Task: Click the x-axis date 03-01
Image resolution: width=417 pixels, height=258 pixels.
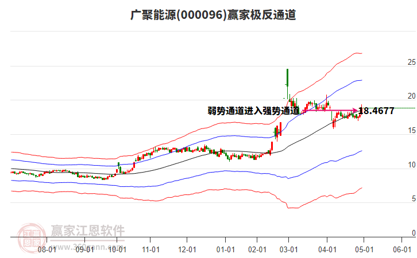Action: (x=288, y=249)
